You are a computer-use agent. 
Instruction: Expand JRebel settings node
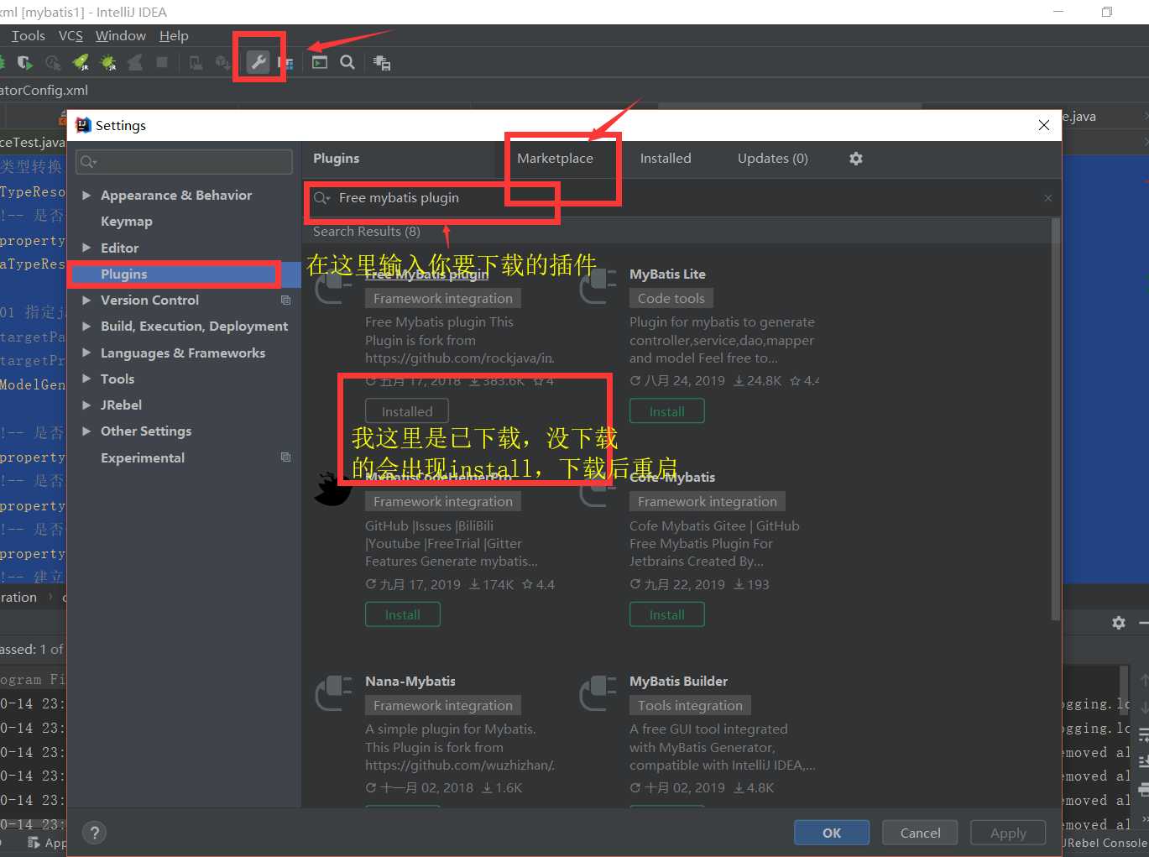point(86,405)
